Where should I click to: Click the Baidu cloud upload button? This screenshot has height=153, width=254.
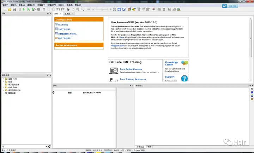coord(230,6)
